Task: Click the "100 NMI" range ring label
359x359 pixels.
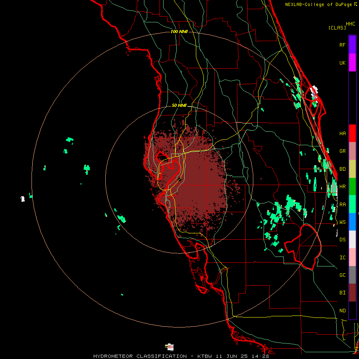Action: click(179, 32)
